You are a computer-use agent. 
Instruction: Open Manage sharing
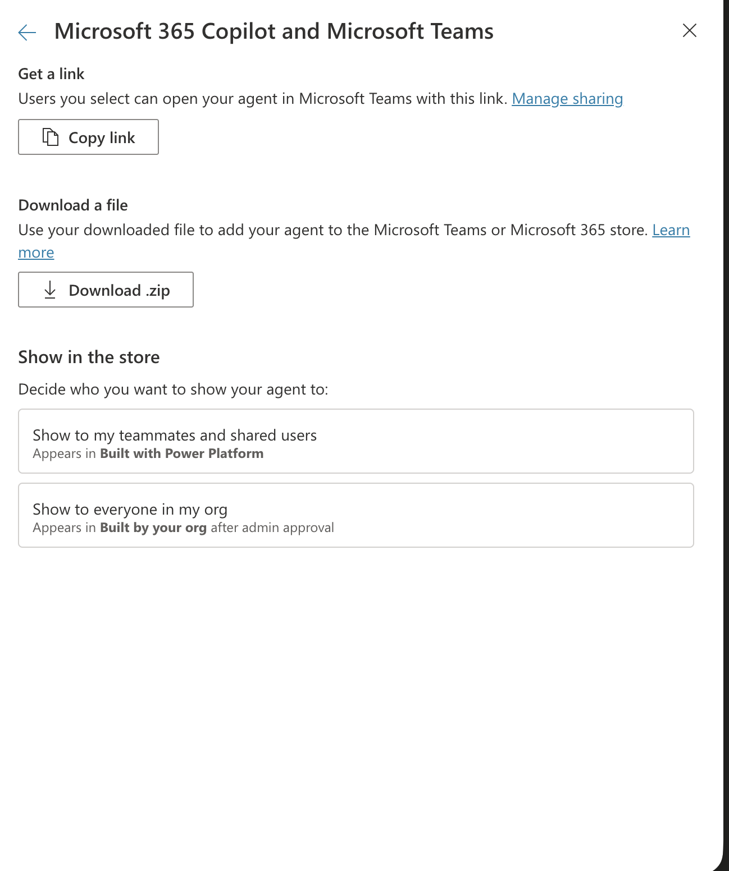tap(568, 98)
